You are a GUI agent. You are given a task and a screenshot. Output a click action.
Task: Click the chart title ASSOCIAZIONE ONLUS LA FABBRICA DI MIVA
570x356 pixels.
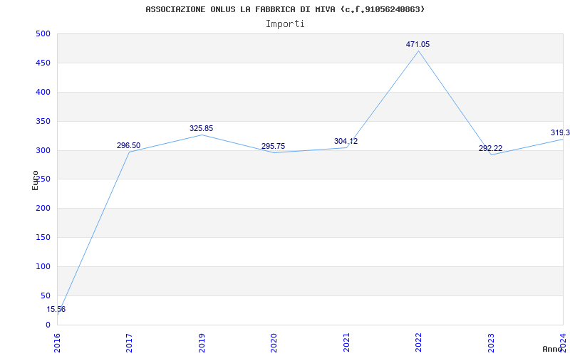[285, 9]
